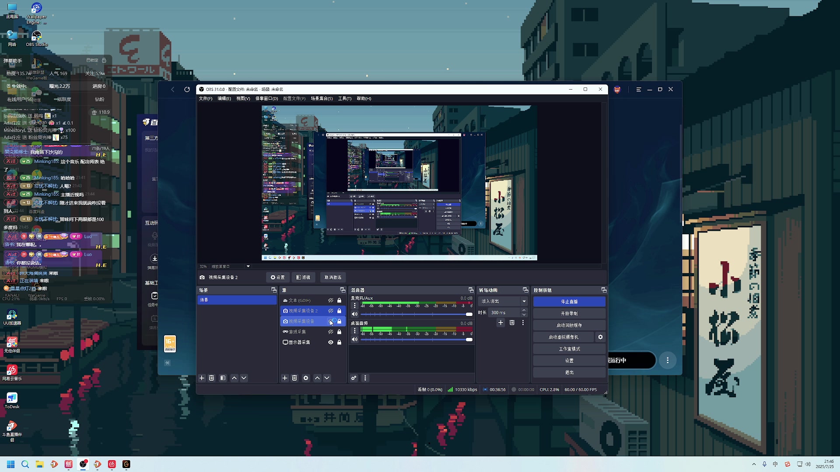Enable 工作室模式 in control buttons
This screenshot has height=472, width=840.
569,349
